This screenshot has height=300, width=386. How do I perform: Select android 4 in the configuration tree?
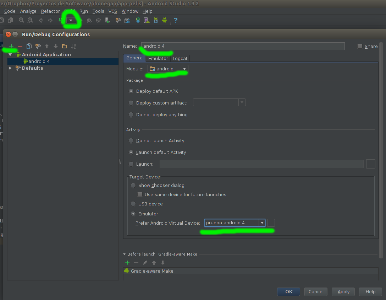coord(39,61)
